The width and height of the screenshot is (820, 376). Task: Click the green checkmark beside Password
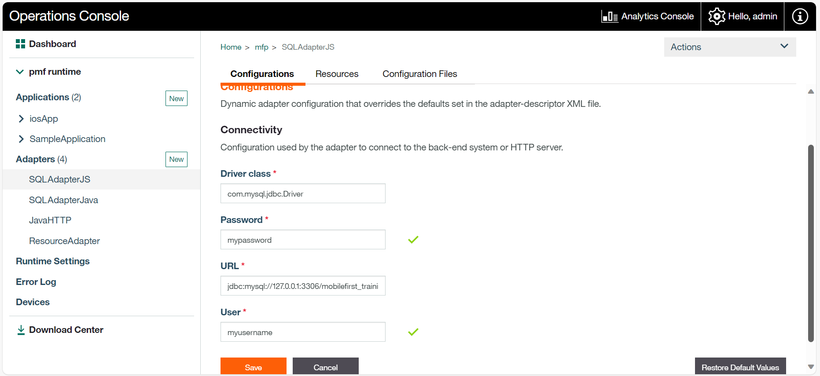(x=413, y=240)
